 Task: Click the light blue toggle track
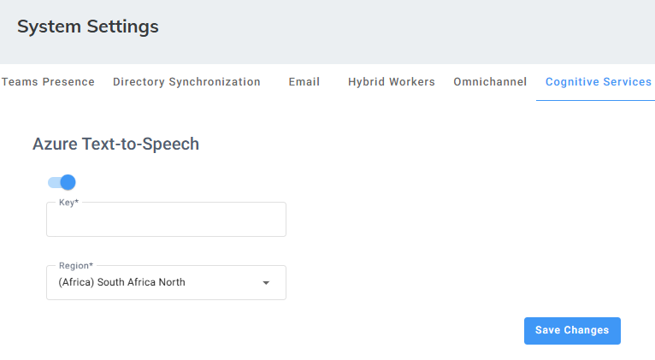coord(53,182)
